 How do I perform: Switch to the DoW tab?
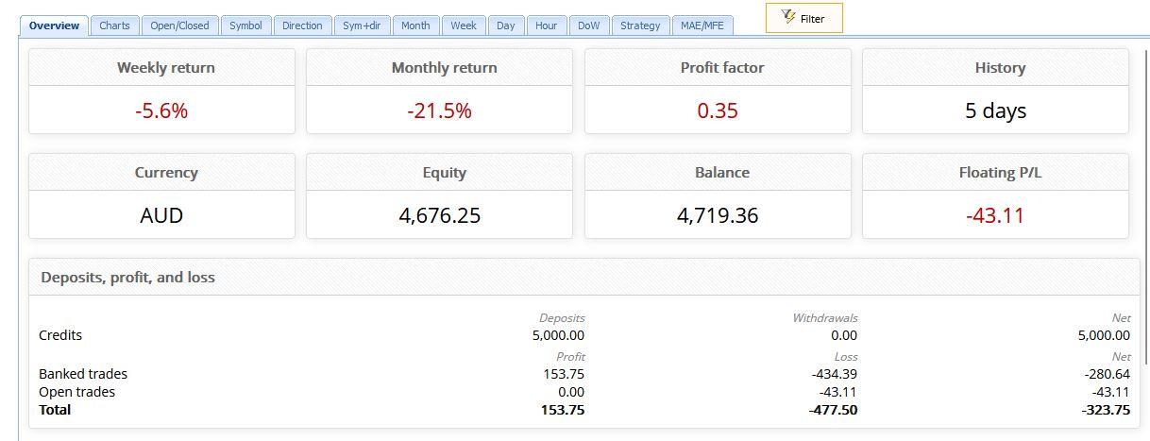(589, 25)
